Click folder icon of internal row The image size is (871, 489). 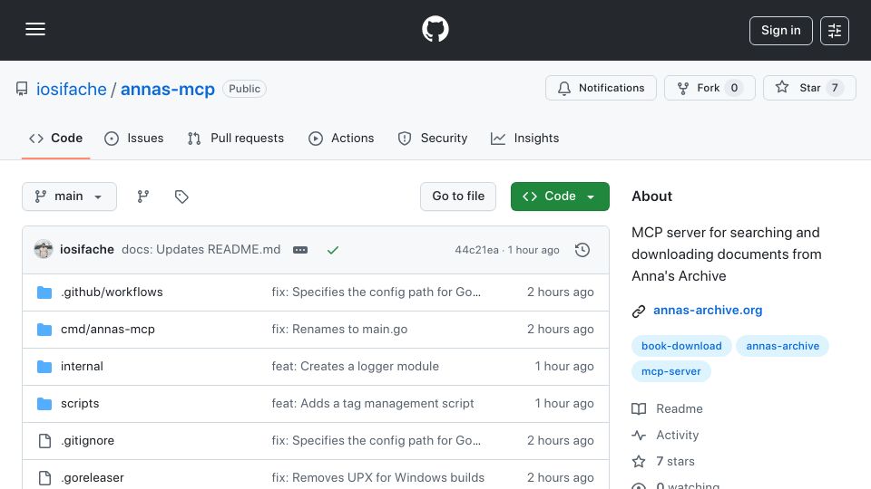(44, 367)
